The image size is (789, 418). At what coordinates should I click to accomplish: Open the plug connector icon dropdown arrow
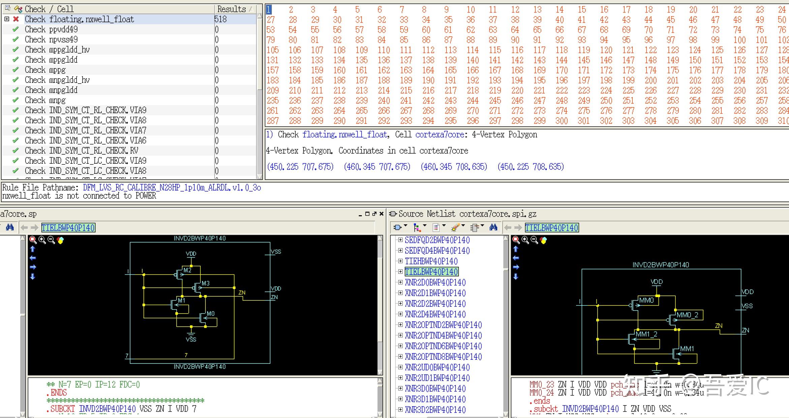406,226
